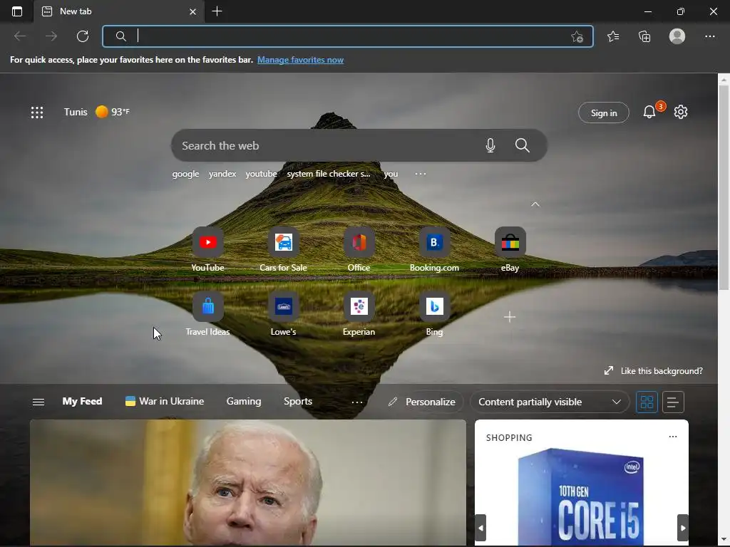Click the "you" recent search
The width and height of the screenshot is (730, 547).
click(x=391, y=174)
